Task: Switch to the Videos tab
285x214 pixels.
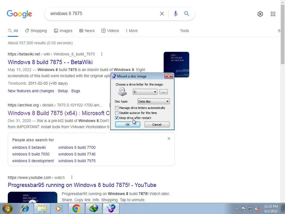Action: 110,31
